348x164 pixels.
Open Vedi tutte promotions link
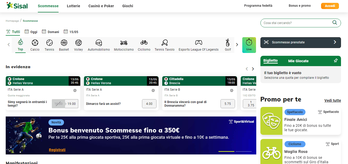point(333,100)
